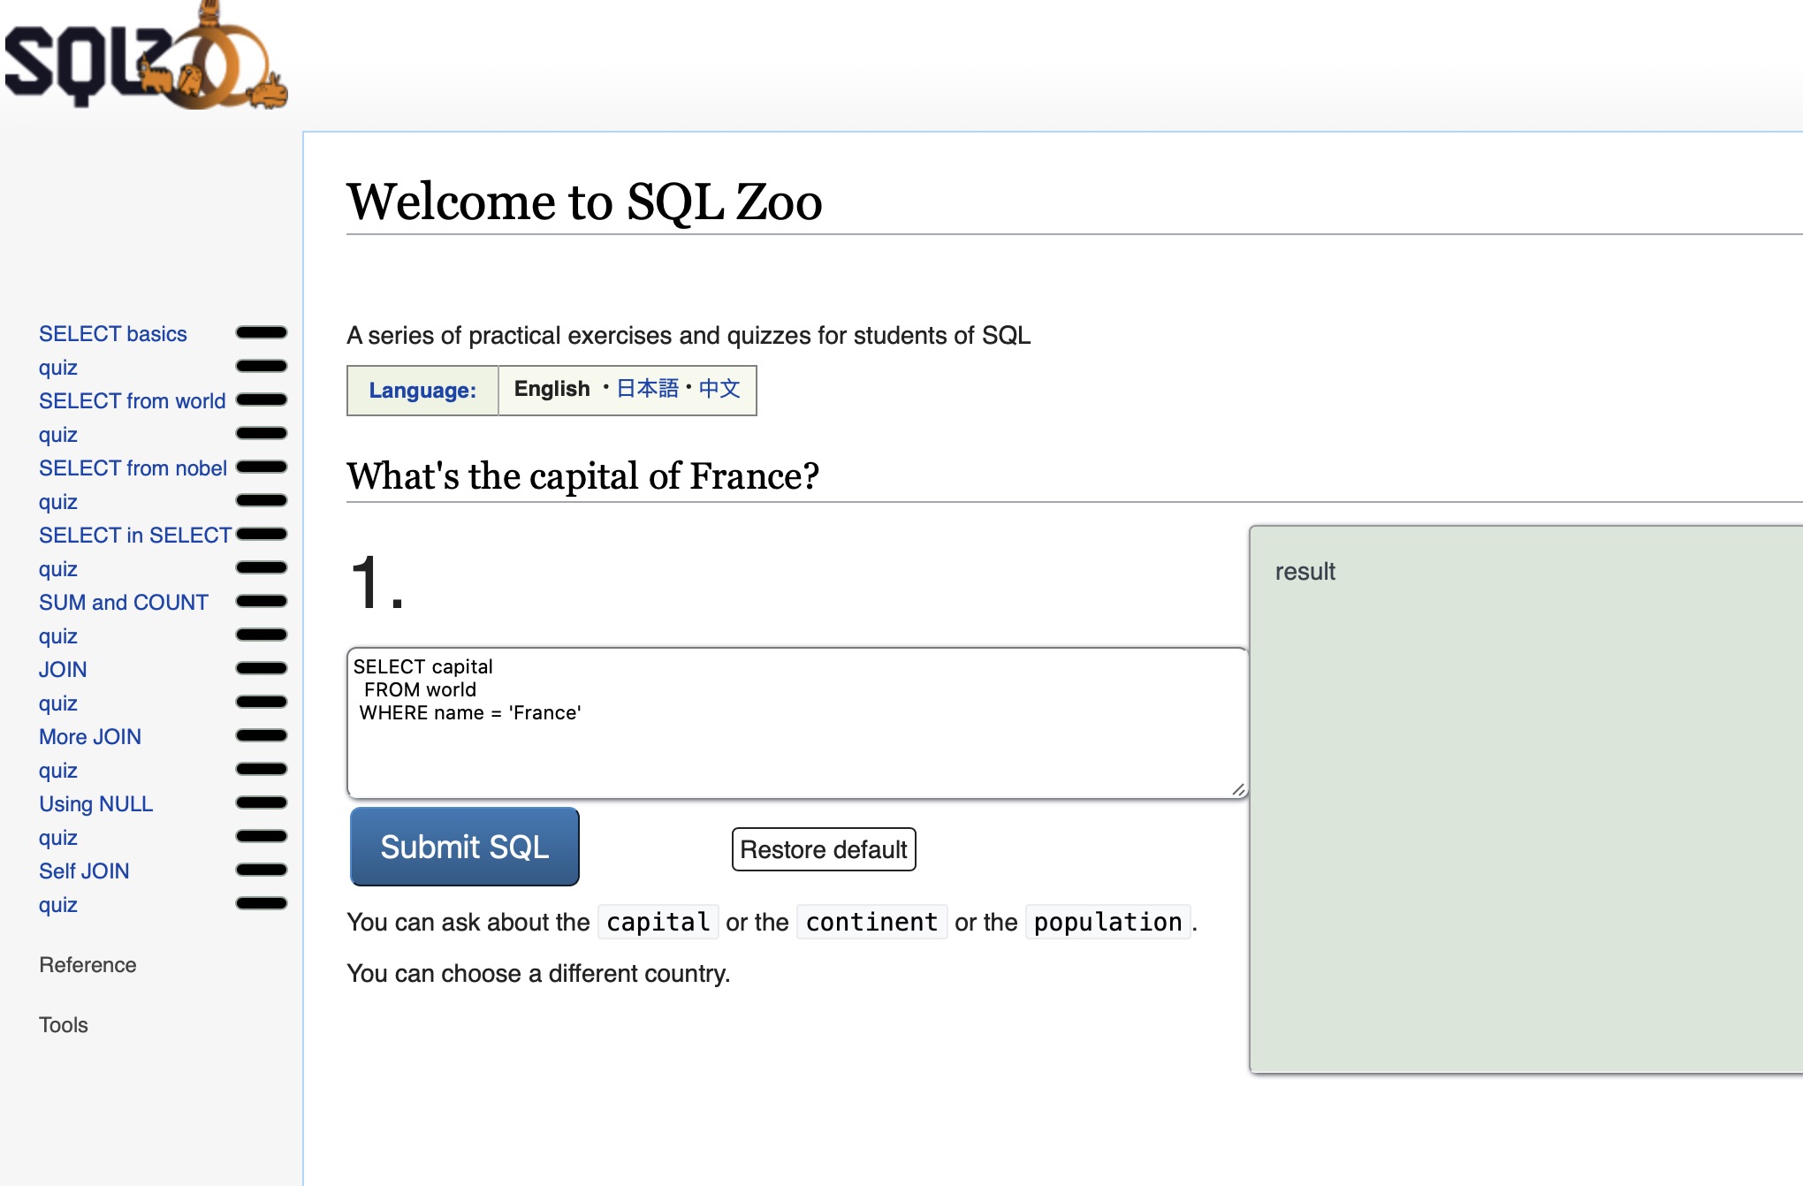Open the JOIN tutorial
The height and width of the screenshot is (1186, 1803).
tap(62, 669)
